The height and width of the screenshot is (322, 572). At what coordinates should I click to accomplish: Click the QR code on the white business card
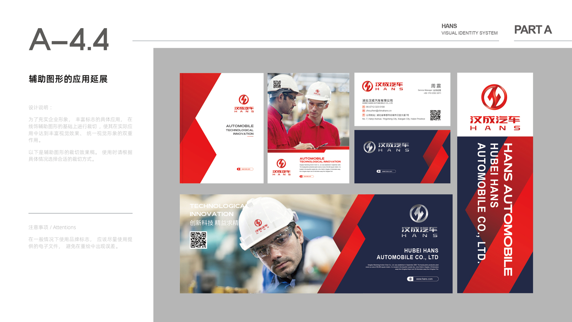435,115
